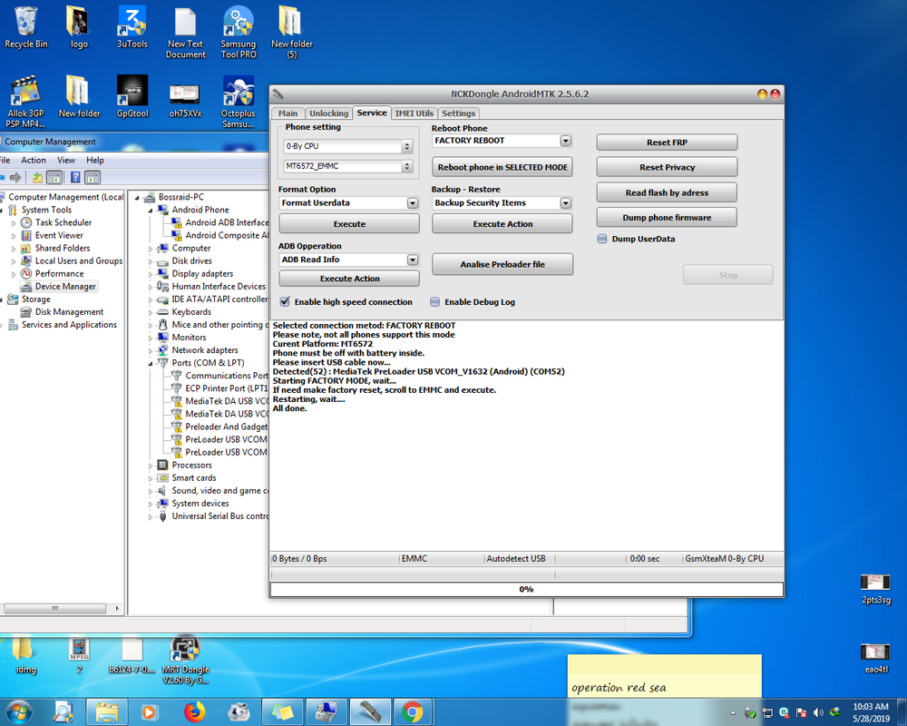This screenshot has height=726, width=907.
Task: Click the Forward arrow in Computer Management toolbar
Action: point(15,178)
